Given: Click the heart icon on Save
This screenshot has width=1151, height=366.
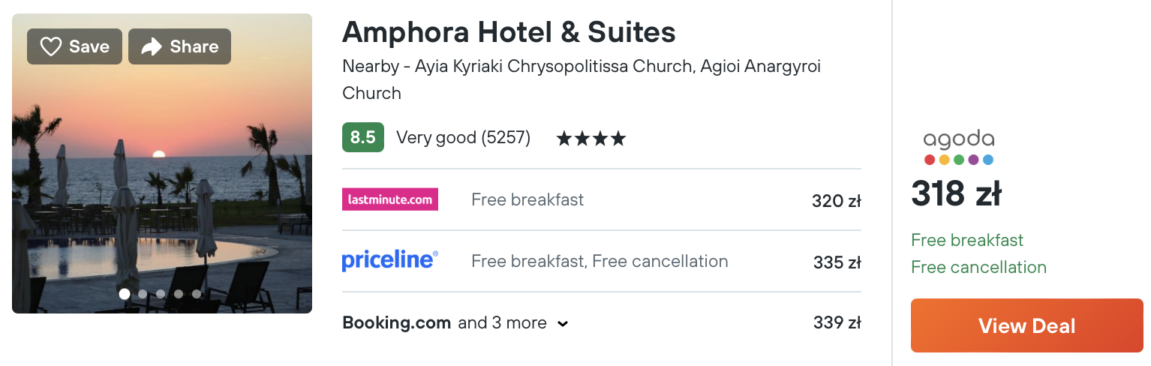Looking at the screenshot, I should click(50, 47).
